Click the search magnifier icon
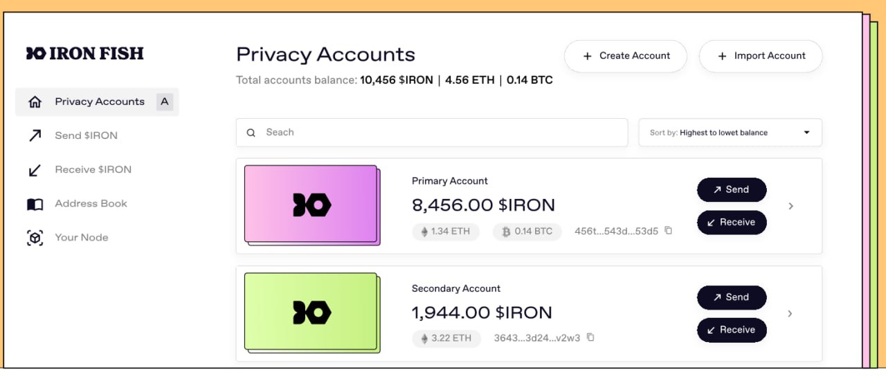Viewport: 886px width, 376px height. point(251,133)
